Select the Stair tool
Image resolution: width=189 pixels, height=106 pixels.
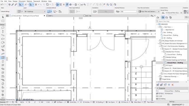tap(3, 50)
